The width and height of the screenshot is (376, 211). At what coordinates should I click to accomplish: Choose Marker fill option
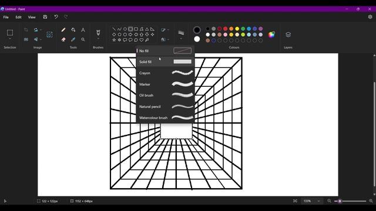pyautogui.click(x=165, y=84)
